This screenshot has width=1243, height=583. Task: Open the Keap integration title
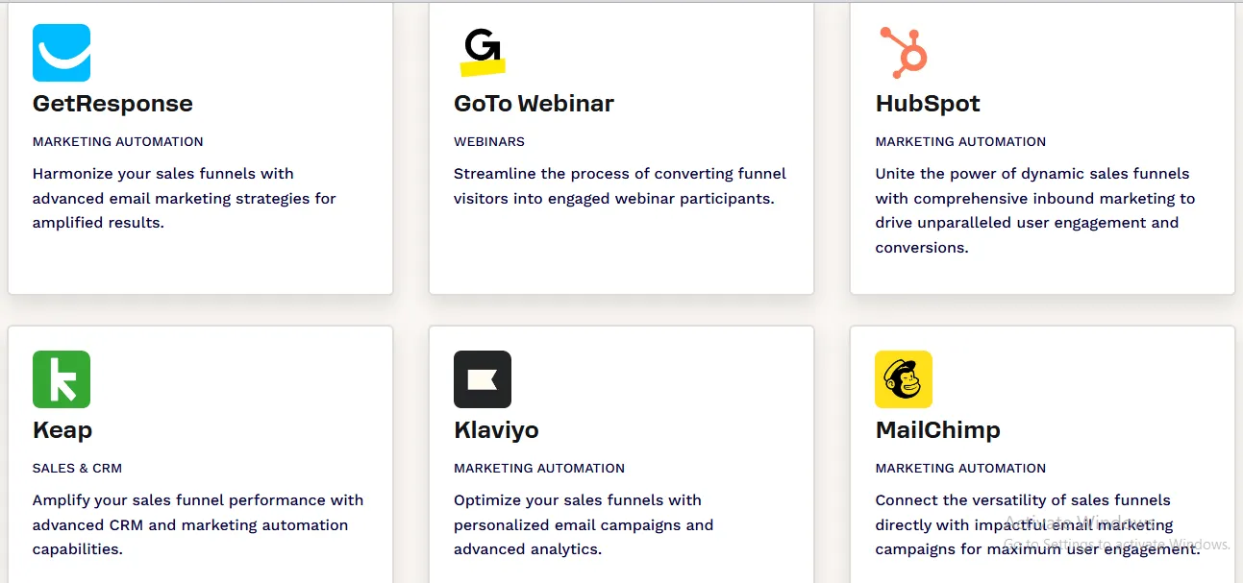coord(62,430)
